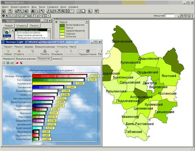Click the Save project icon in ArcView toolbar
Image resolution: width=195 pixels, height=151 pixels.
(4, 11)
